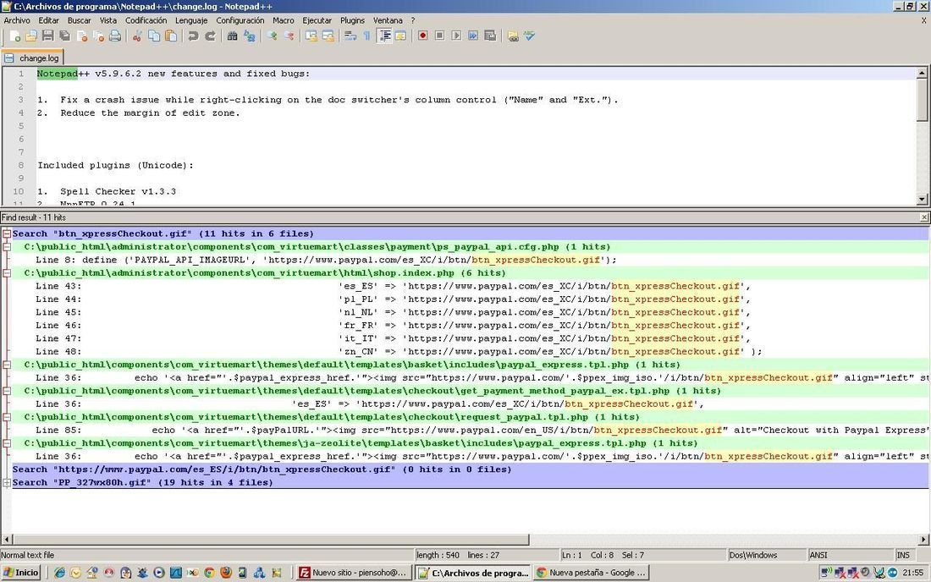This screenshot has height=582, width=931.
Task: Click the editor's vertical scrollbar down arrow
Action: pos(922,200)
